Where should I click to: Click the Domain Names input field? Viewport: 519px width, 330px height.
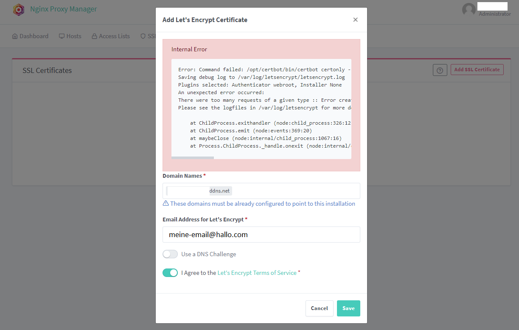(x=261, y=191)
